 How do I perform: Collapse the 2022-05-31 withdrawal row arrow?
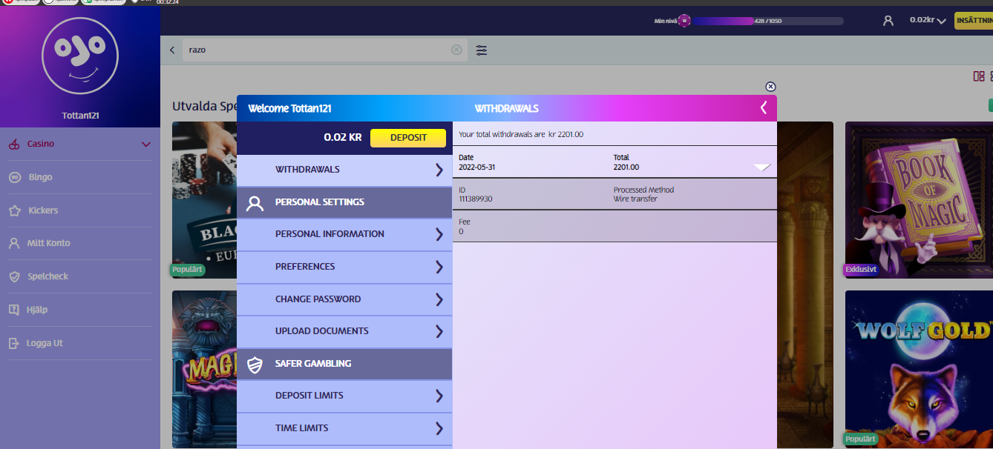tap(762, 167)
